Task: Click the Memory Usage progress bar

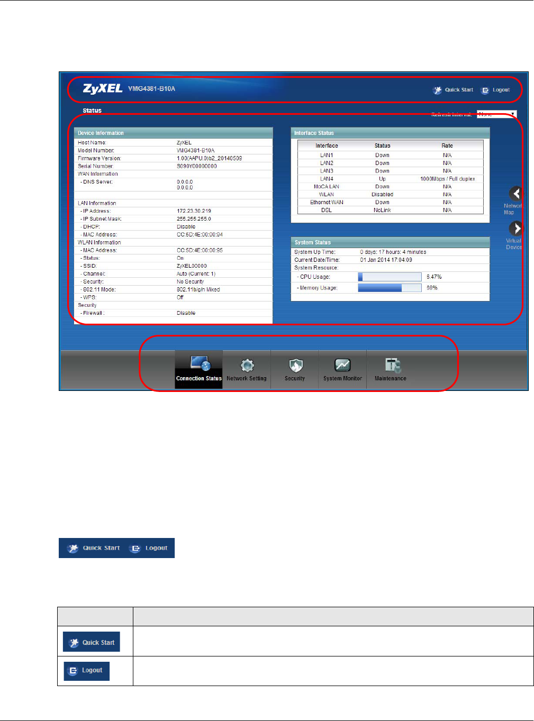Action: point(390,288)
